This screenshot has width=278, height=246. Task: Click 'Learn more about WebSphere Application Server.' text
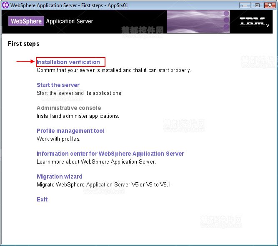pyautogui.click(x=96, y=162)
